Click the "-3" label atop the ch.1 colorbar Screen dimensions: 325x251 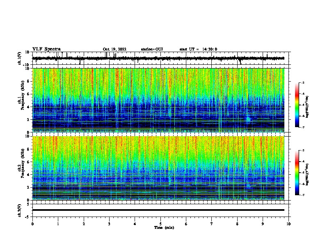coord(302,82)
